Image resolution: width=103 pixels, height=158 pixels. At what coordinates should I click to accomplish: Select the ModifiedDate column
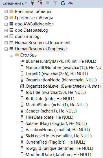[x=58, y=155]
